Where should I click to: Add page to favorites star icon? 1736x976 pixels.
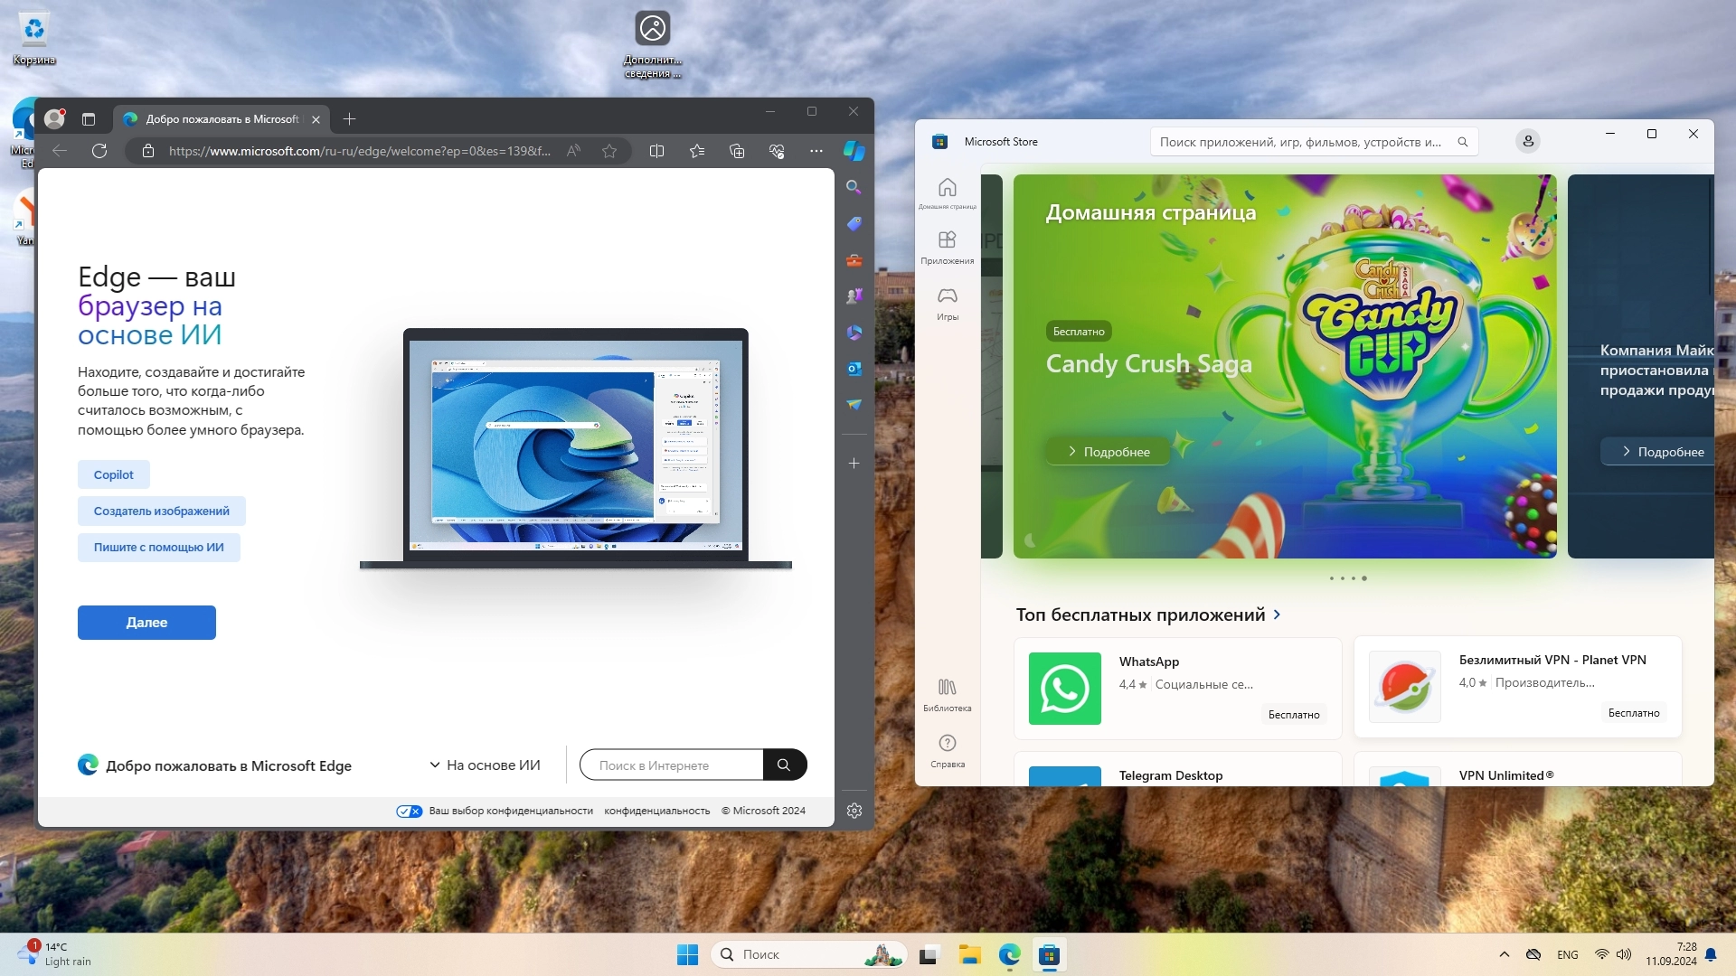(x=609, y=151)
